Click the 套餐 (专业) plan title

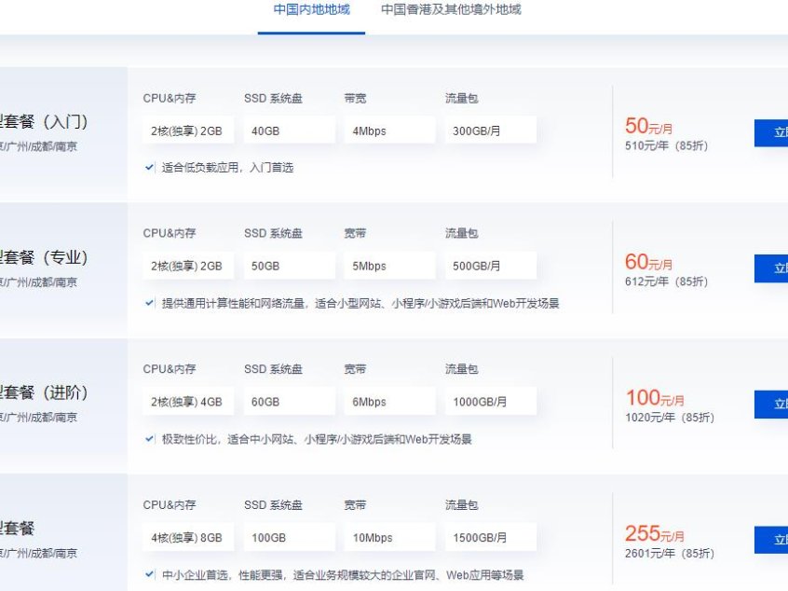[x=44, y=257]
